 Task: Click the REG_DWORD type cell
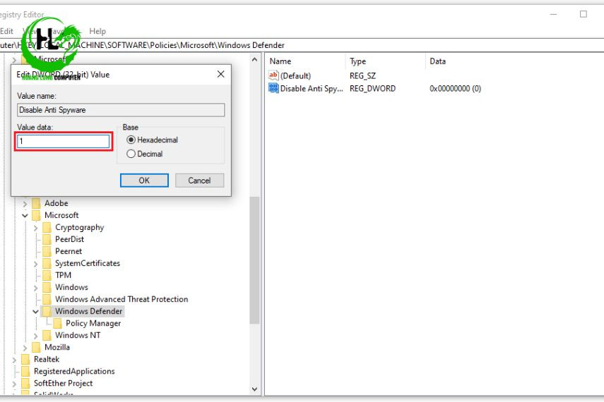coord(372,88)
